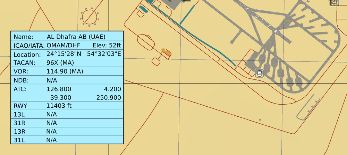Select ATC frequency 250.900
The height and width of the screenshot is (155, 347).
pos(109,98)
